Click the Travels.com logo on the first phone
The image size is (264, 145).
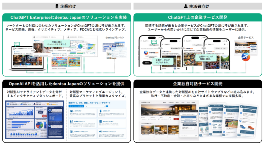point(147,52)
